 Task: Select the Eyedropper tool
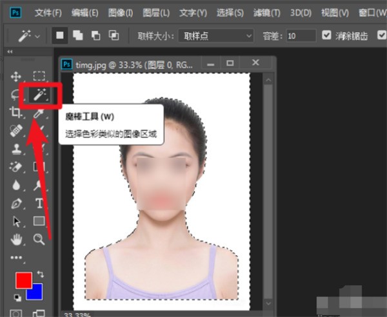tap(39, 114)
